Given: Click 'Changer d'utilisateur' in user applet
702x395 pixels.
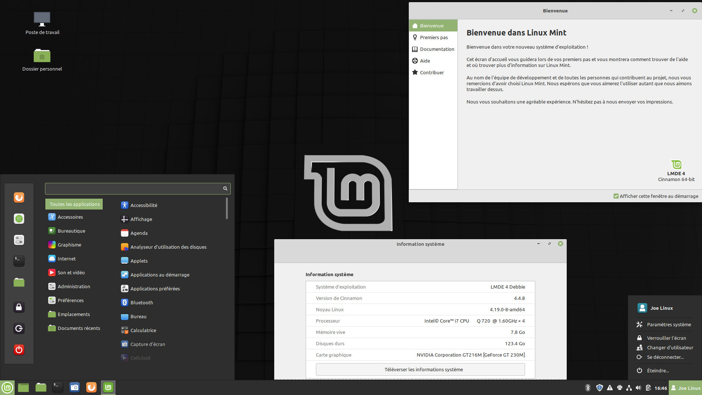Looking at the screenshot, I should click(x=664, y=347).
